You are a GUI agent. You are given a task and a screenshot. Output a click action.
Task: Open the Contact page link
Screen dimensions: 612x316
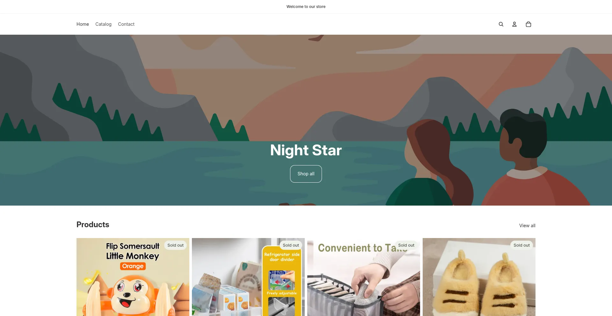coord(126,24)
